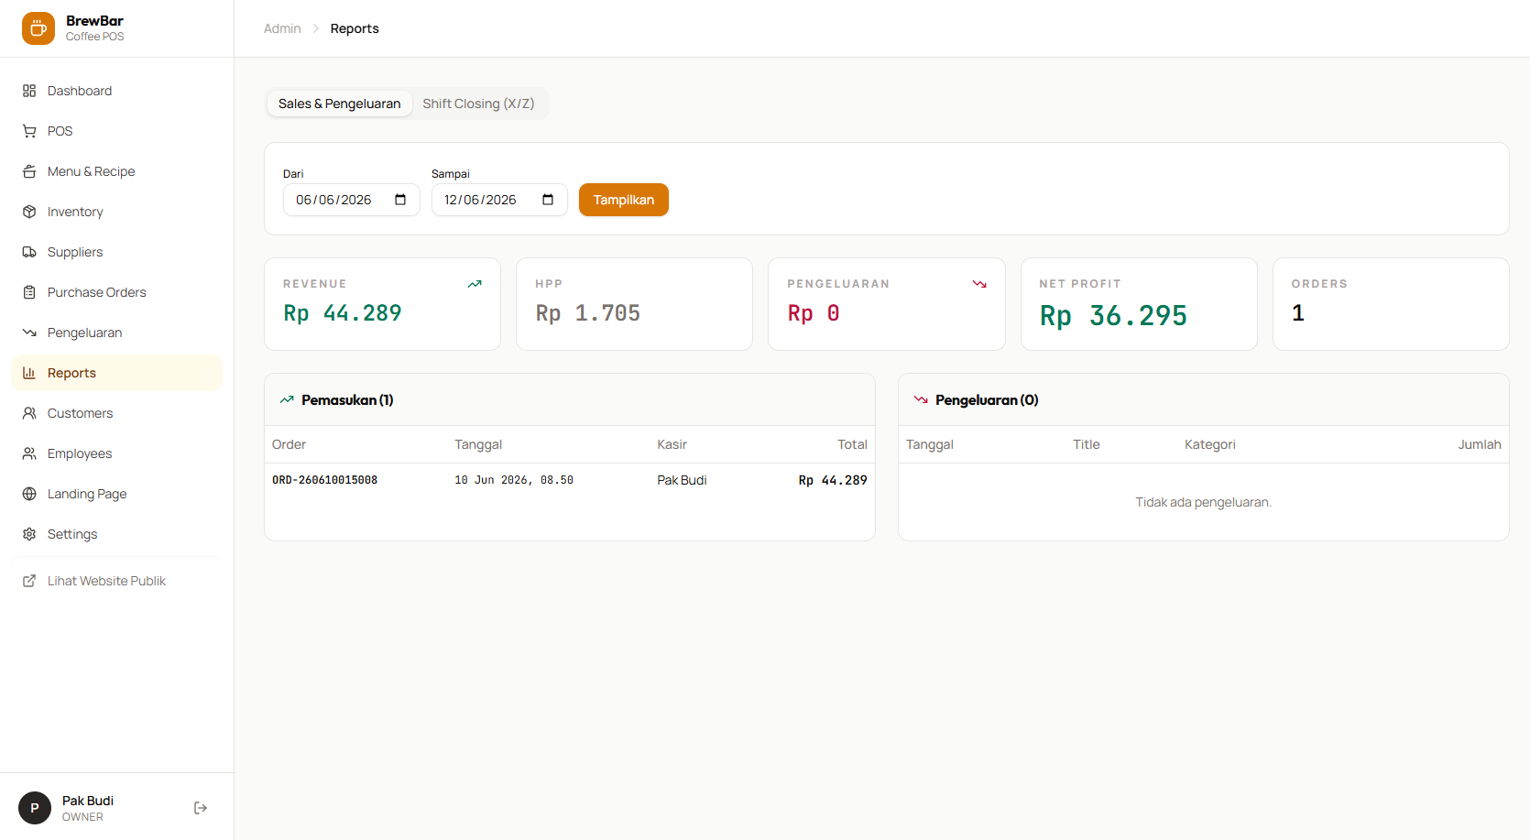Open the Customers page
Viewport: 1530px width, 840px height.
coord(117,413)
